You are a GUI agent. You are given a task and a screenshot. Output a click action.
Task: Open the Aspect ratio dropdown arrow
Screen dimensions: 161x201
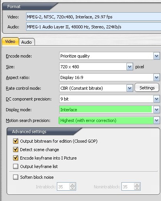tap(156, 77)
